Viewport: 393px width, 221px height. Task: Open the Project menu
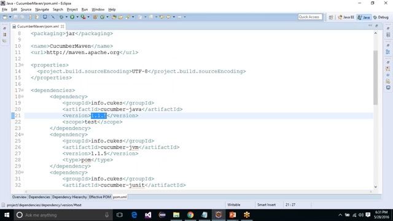click(x=72, y=10)
